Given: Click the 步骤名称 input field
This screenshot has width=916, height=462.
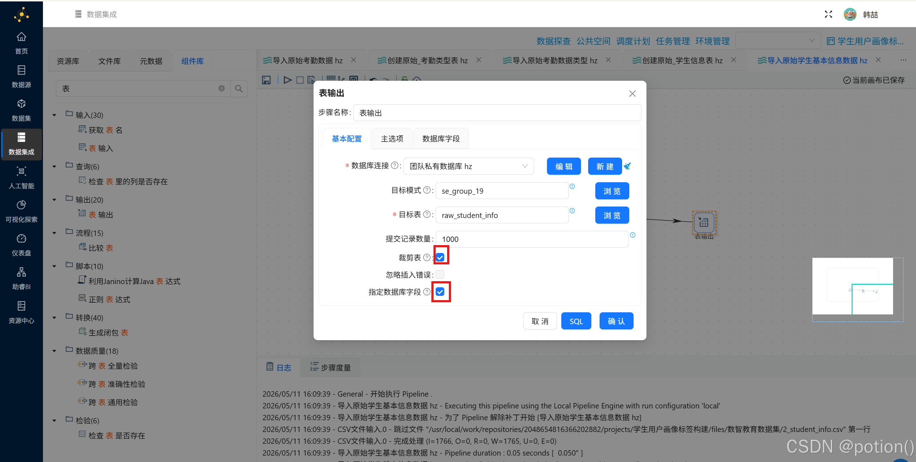Looking at the screenshot, I should [497, 113].
